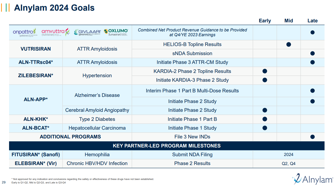This screenshot has width=336, height=185.
Task: Click the slide page number 29
Action: click(4, 182)
